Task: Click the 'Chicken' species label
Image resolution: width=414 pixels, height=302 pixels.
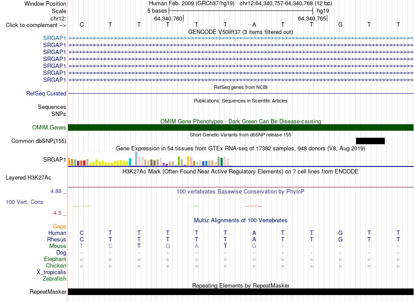Action: (x=56, y=265)
